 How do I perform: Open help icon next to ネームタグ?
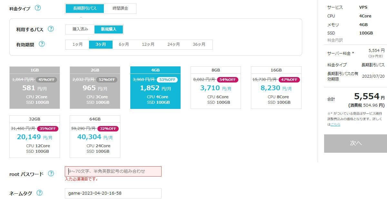39,193
